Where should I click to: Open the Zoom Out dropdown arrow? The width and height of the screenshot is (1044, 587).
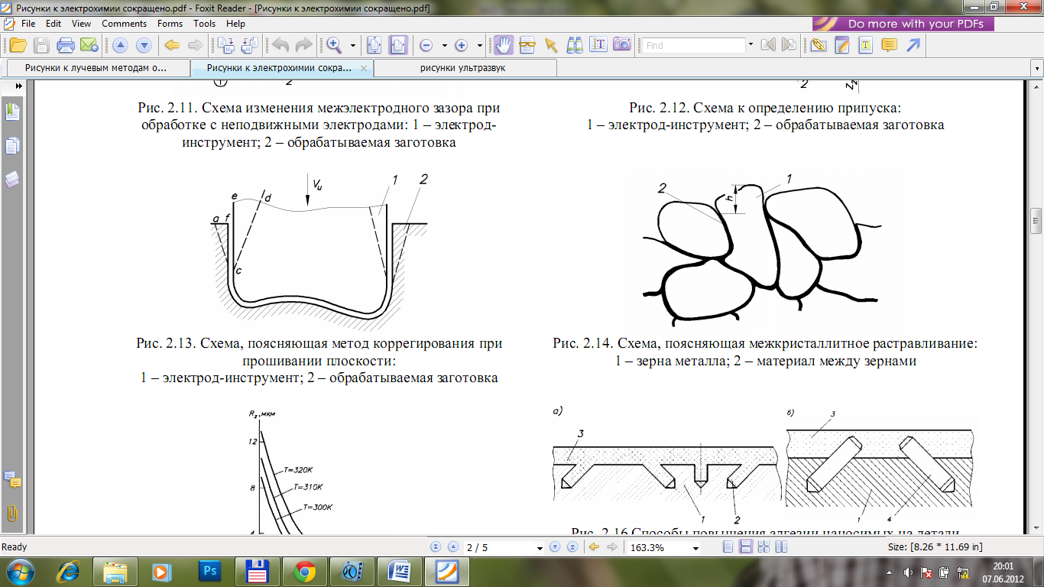tap(444, 46)
